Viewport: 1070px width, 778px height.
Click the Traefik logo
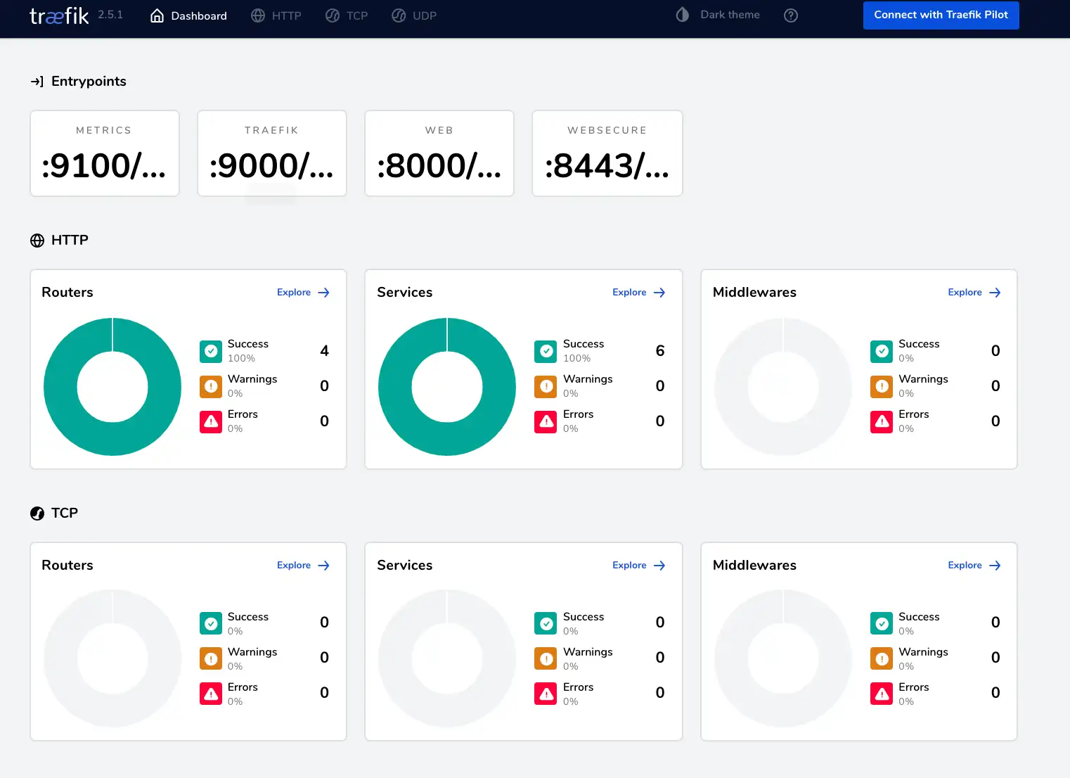(59, 15)
